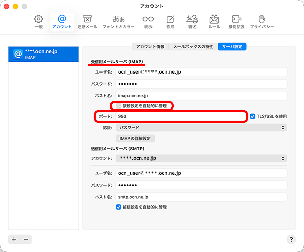Switch to the アカウント情報 tab
Image resolution: width=304 pixels, height=252 pixels.
[149, 47]
